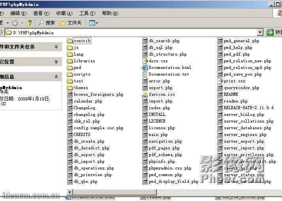
Task: Open the Edit (编辑) menu
Action: click(19, 13)
